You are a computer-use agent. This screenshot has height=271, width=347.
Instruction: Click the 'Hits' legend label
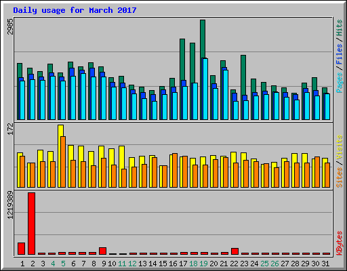click(340, 28)
